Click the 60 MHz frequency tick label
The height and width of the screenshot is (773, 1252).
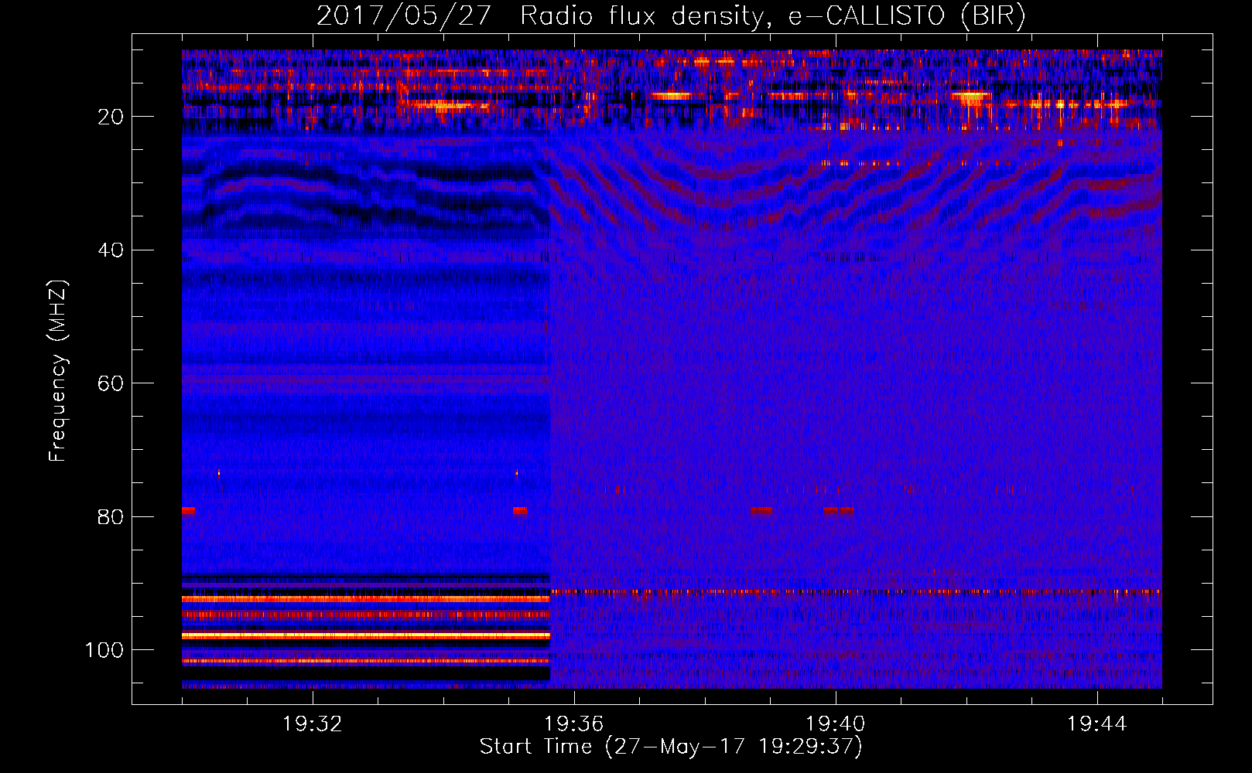click(111, 383)
